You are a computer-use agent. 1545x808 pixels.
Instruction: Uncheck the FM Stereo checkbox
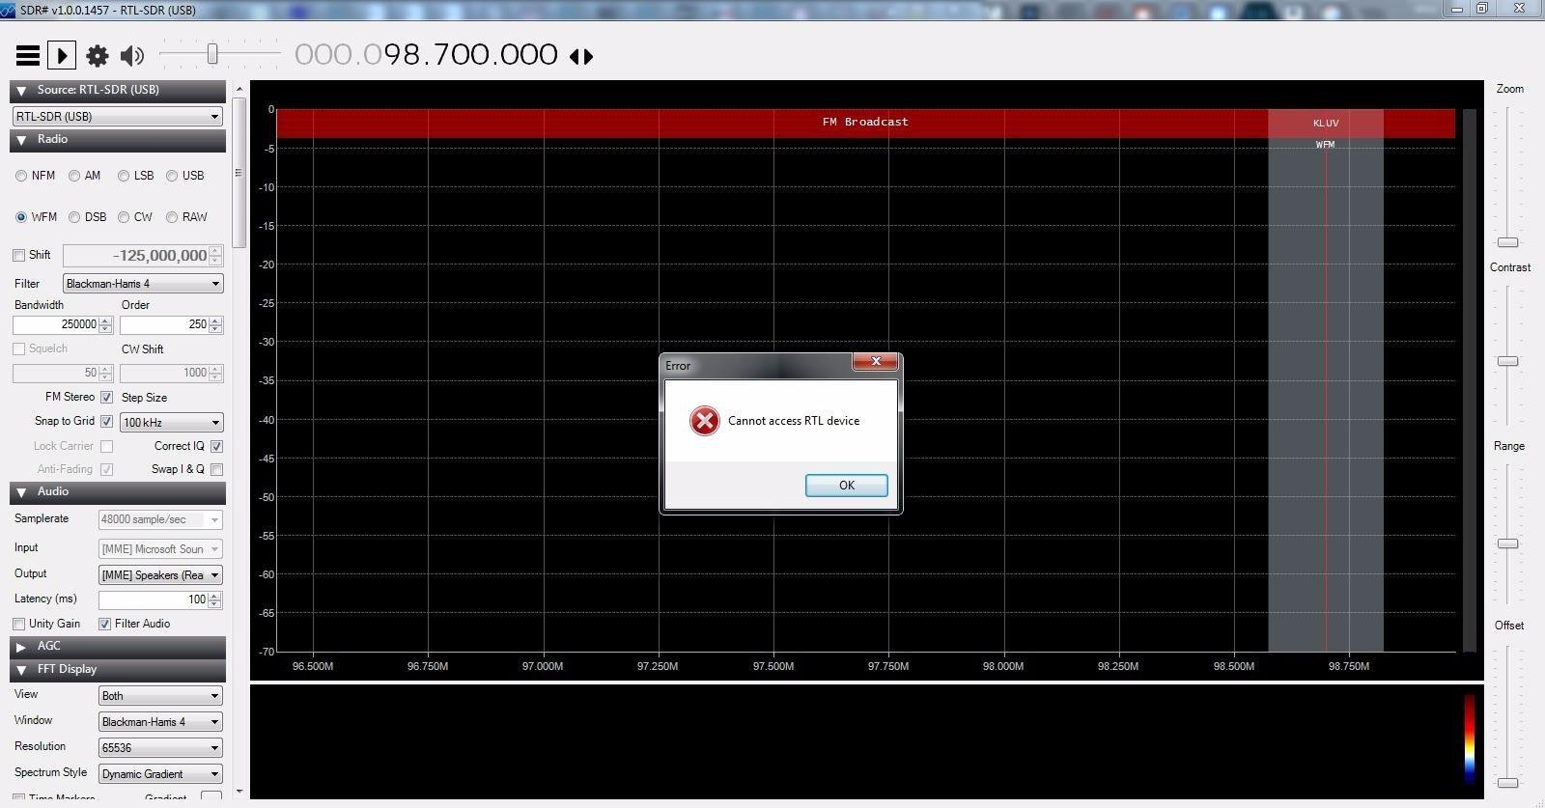click(107, 397)
